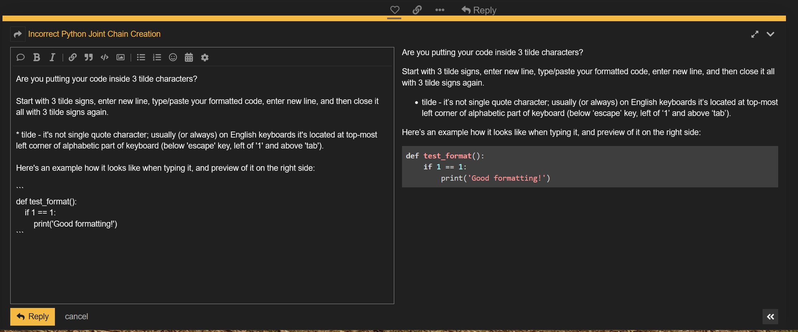Upload an image via the toolbar
The width and height of the screenshot is (798, 332).
tap(120, 57)
